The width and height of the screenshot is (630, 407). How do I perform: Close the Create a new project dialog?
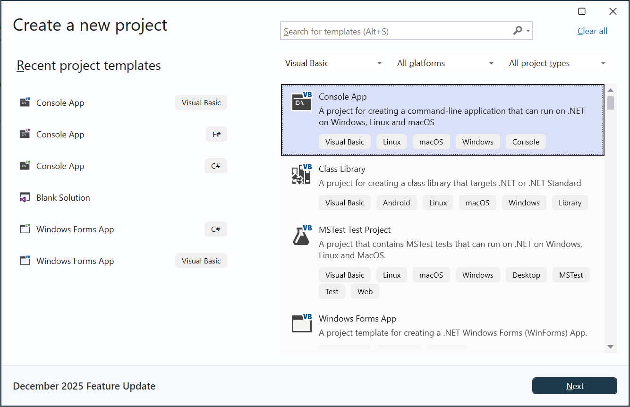(613, 11)
